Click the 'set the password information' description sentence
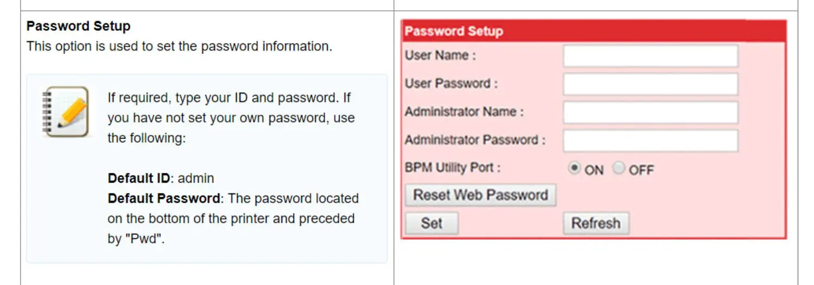 click(179, 47)
